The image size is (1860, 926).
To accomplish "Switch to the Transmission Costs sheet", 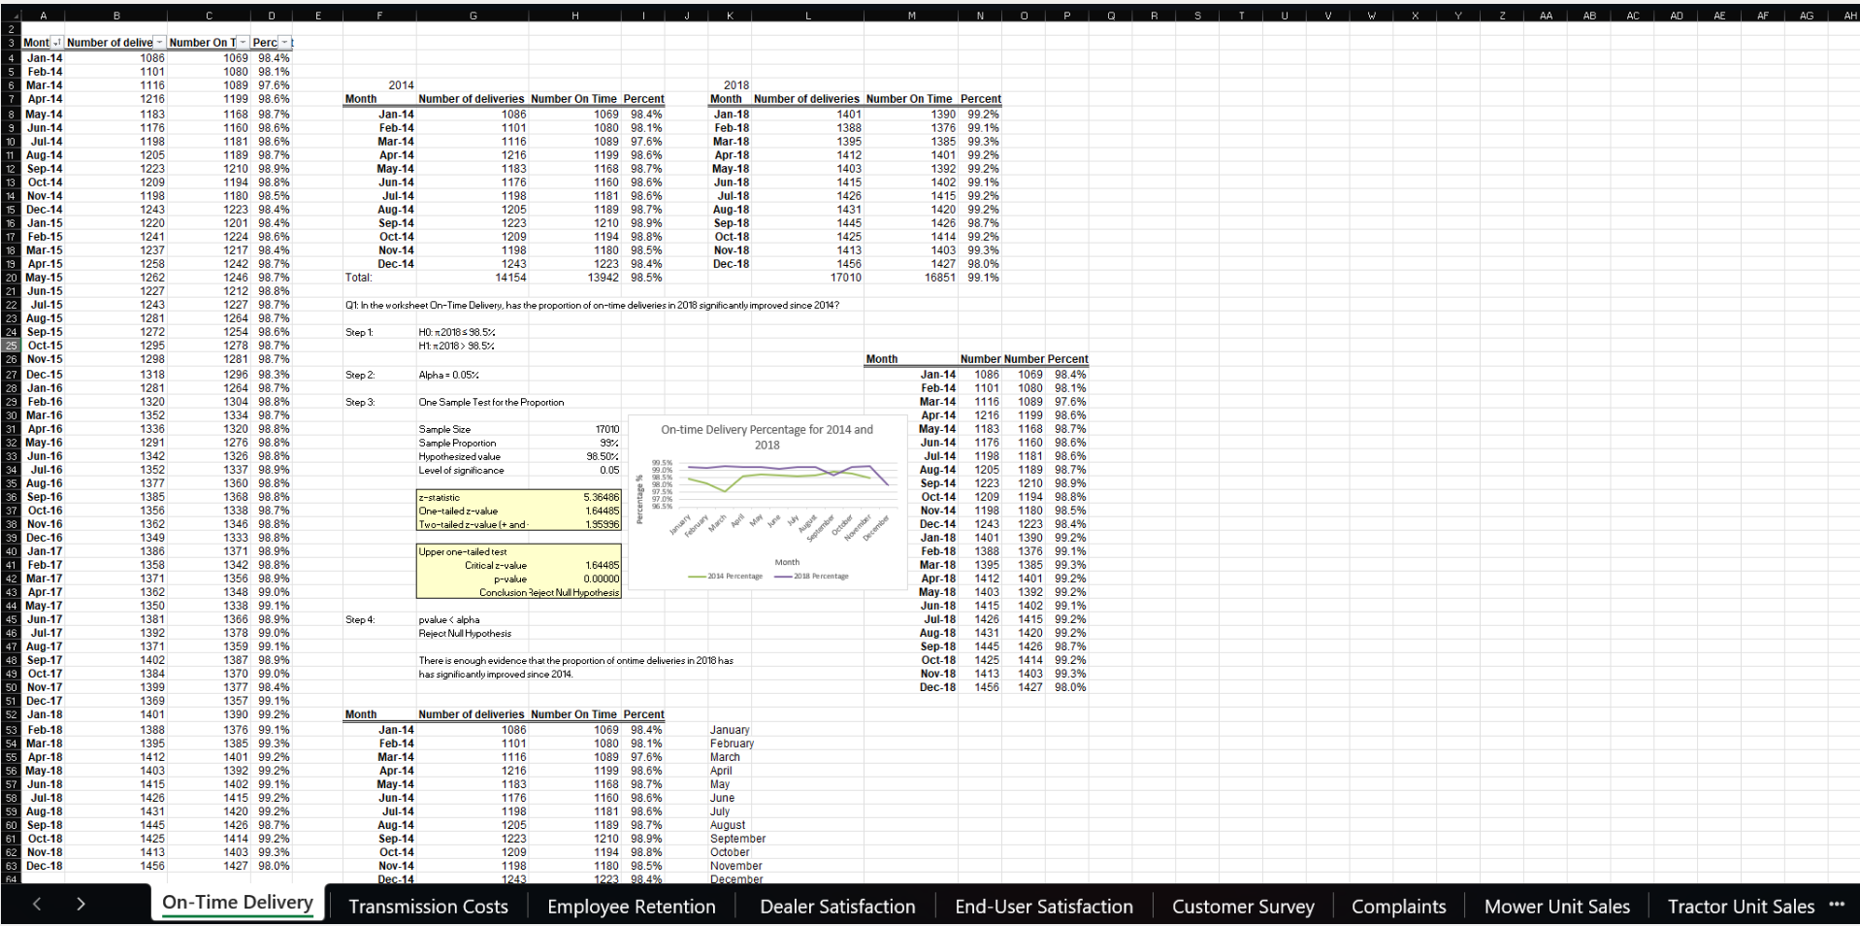I will (x=428, y=906).
